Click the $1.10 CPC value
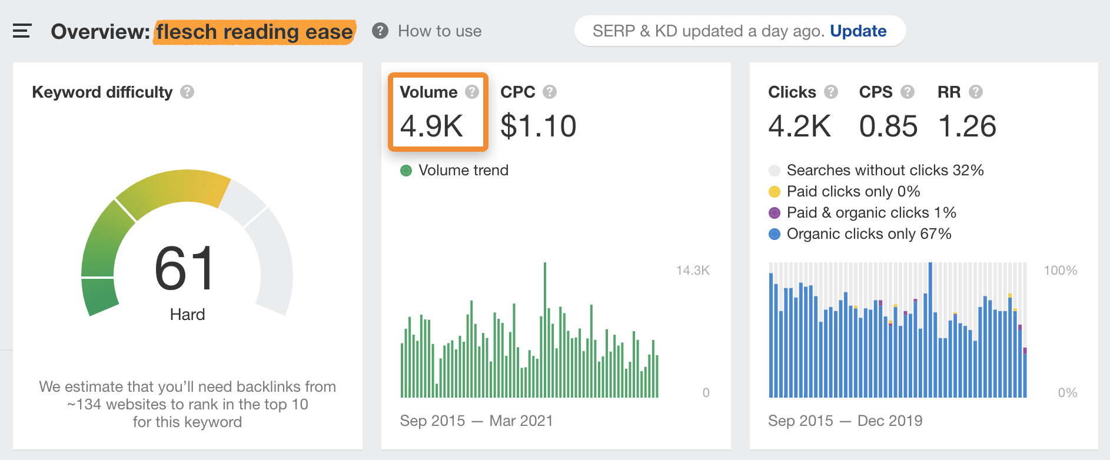 [x=538, y=126]
